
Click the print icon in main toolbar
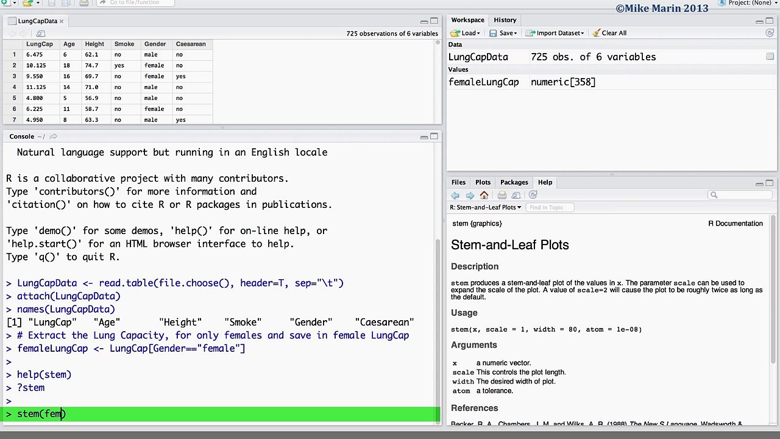click(84, 3)
